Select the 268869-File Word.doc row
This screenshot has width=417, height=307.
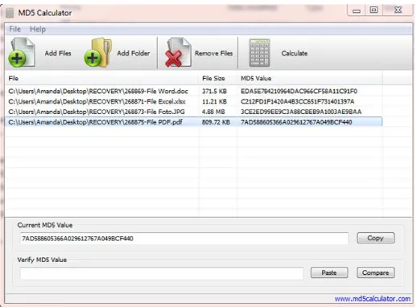193,91
